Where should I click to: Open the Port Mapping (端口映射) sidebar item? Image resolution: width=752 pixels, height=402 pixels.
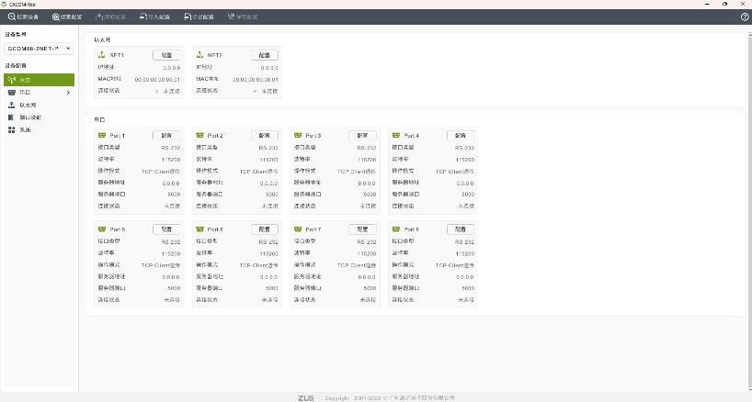tap(29, 117)
